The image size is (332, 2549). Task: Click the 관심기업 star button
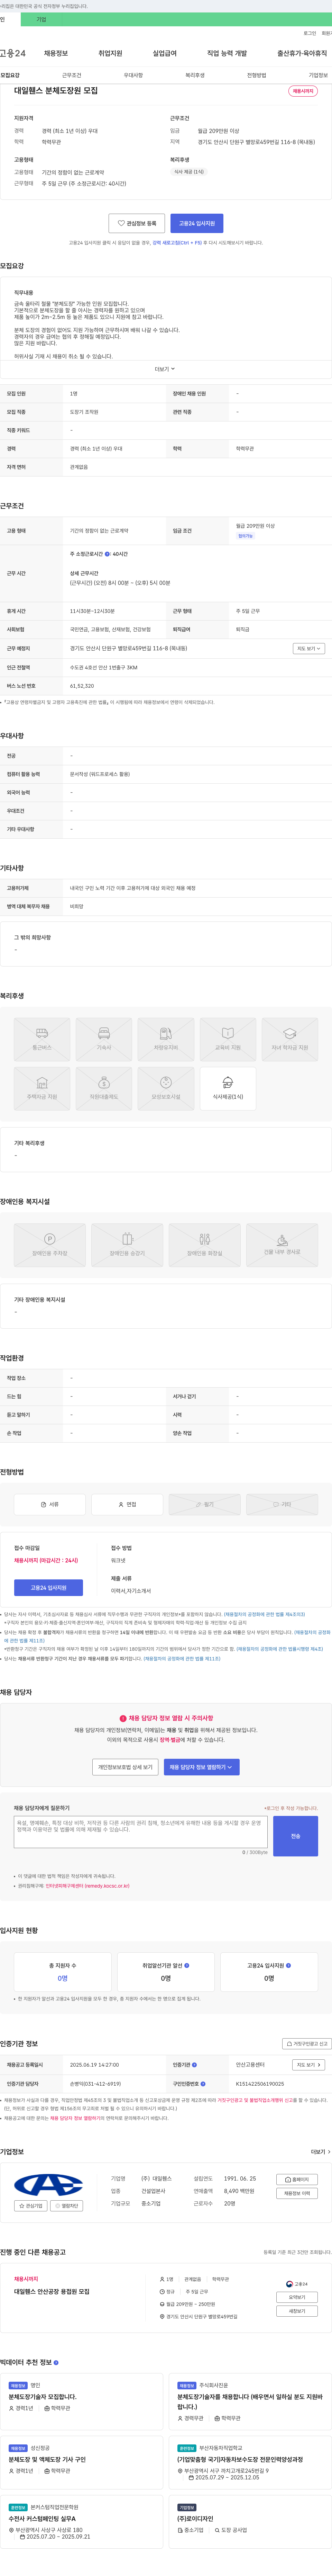[x=31, y=2205]
